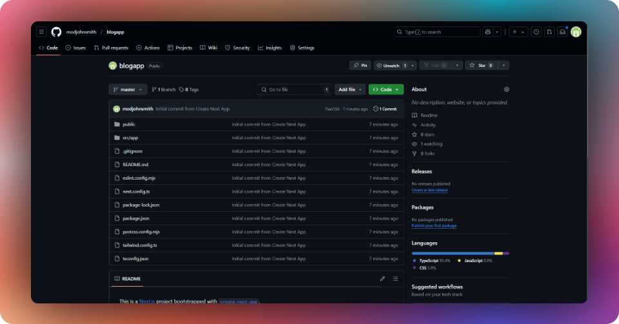Open the green Code dropdown
Image resolution: width=619 pixels, height=324 pixels.
pos(386,90)
